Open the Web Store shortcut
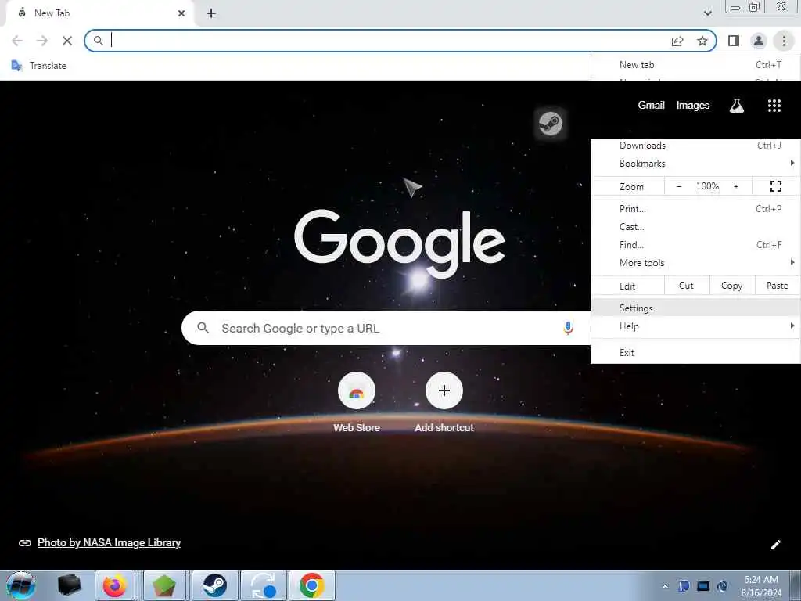801x601 pixels. click(x=357, y=391)
